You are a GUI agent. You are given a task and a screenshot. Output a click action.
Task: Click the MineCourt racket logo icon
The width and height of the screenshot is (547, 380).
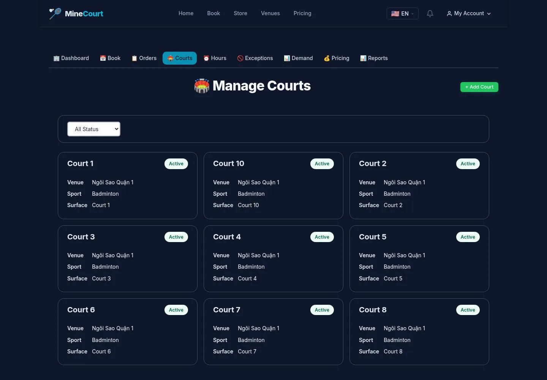[55, 14]
